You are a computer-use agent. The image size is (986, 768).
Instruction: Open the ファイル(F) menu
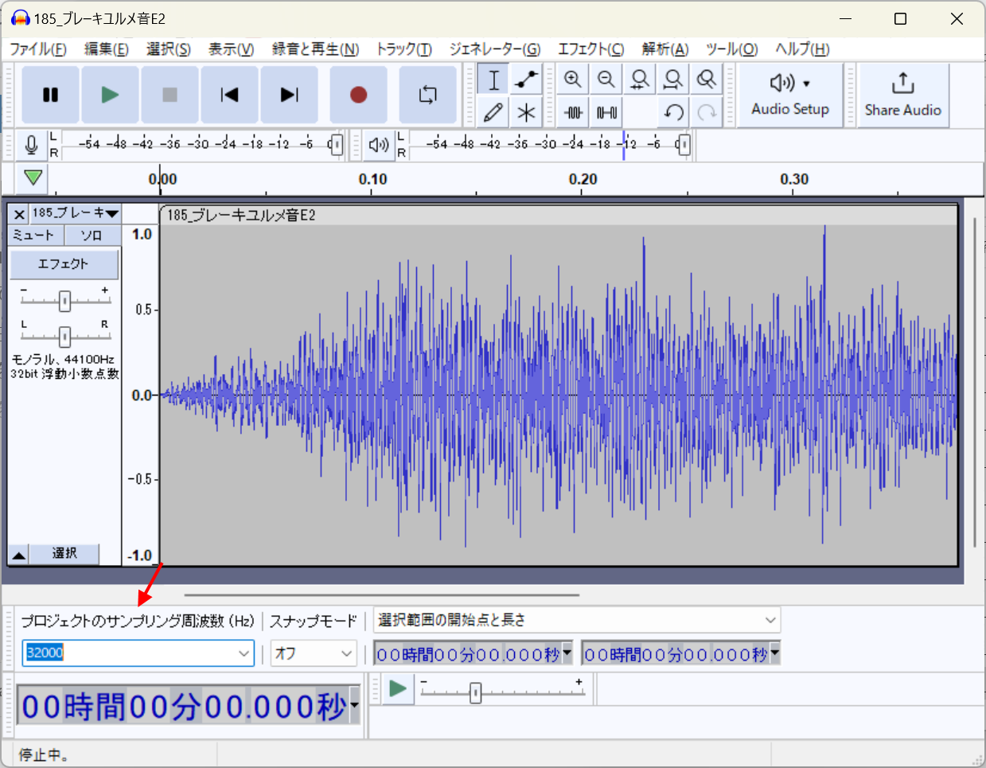(37, 49)
